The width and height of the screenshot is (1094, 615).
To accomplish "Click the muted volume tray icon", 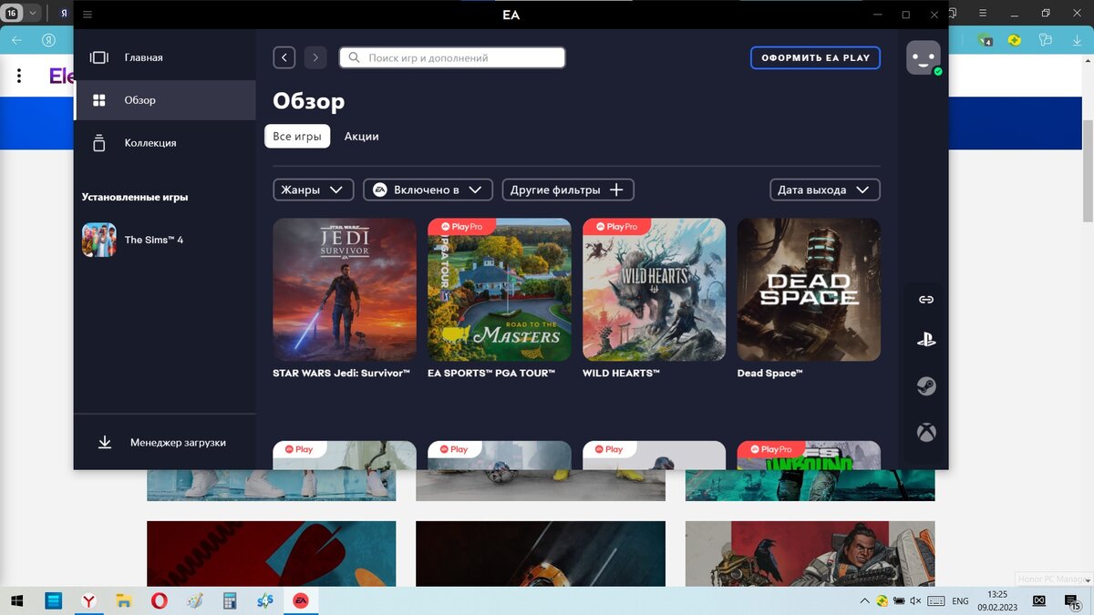I will point(915,600).
